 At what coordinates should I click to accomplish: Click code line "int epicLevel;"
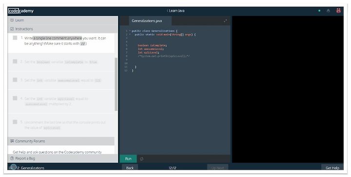pyautogui.click(x=148, y=52)
